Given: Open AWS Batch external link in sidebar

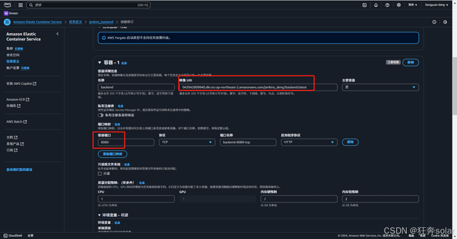Looking at the screenshot, I should tap(16, 122).
